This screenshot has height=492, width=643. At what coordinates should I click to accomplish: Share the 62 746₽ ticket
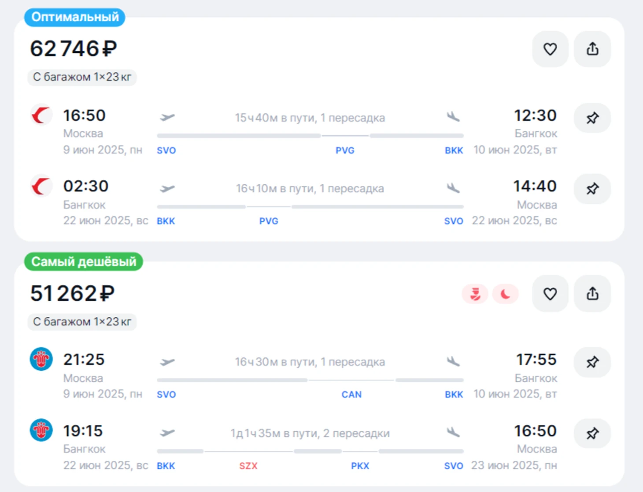(592, 49)
